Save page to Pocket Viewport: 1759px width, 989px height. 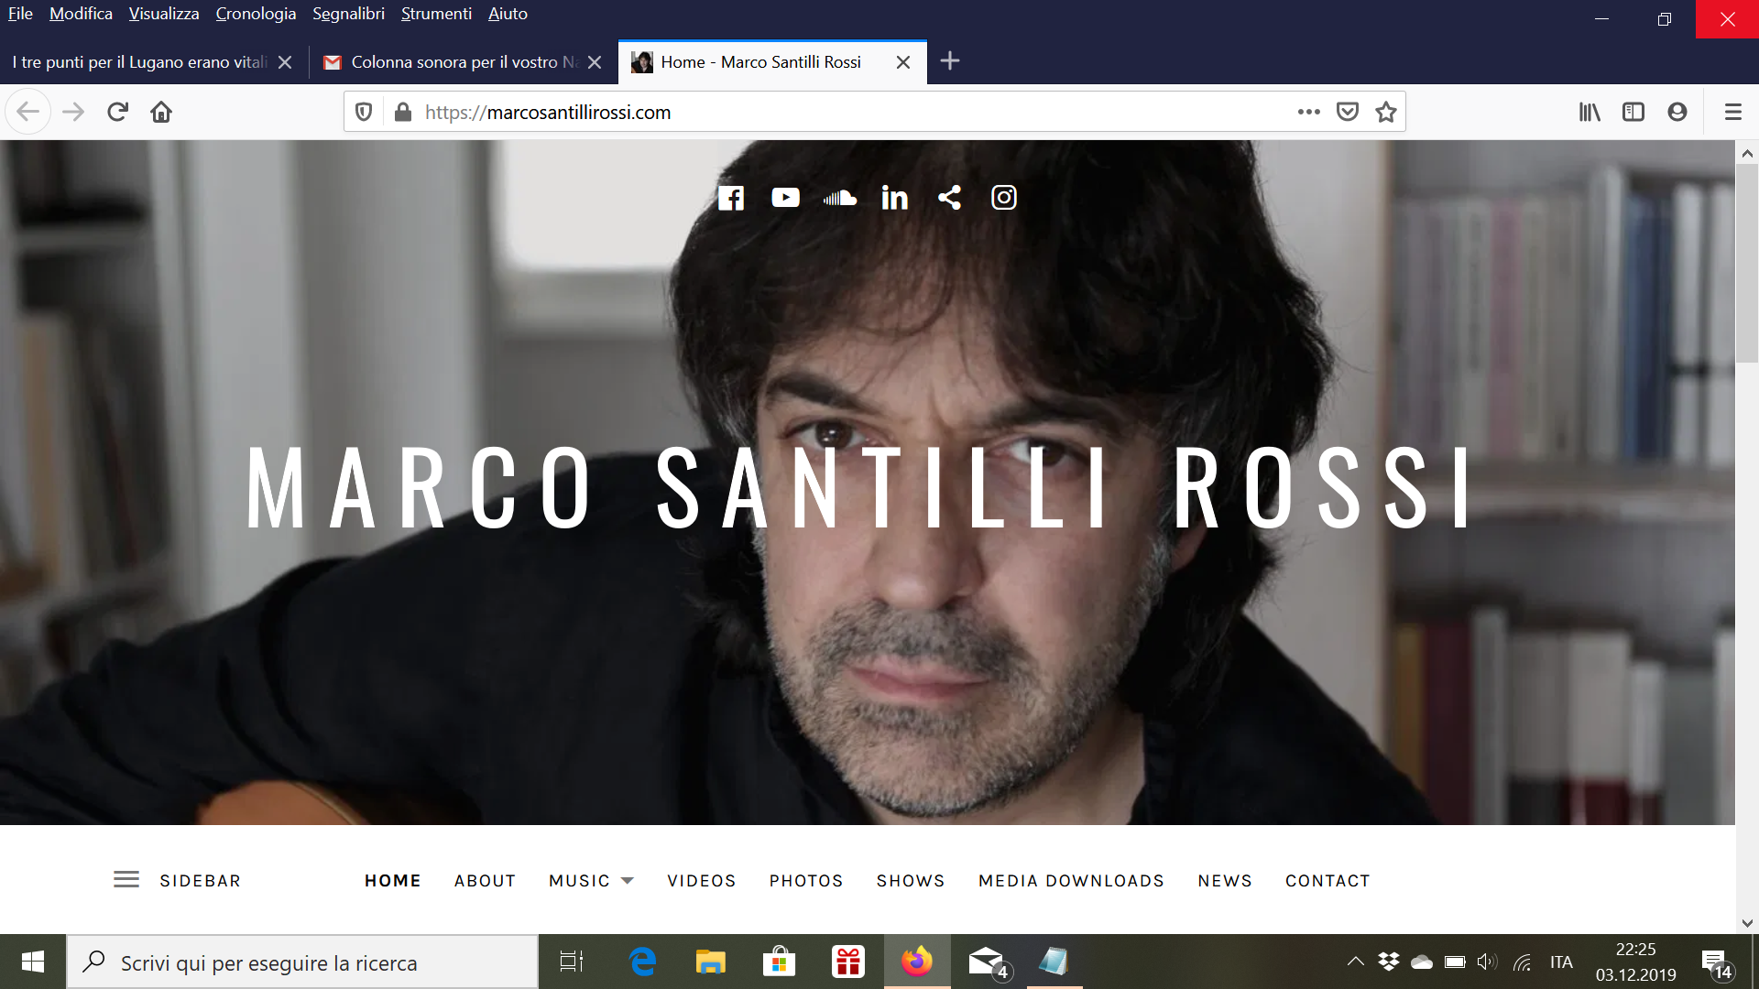pyautogui.click(x=1348, y=112)
